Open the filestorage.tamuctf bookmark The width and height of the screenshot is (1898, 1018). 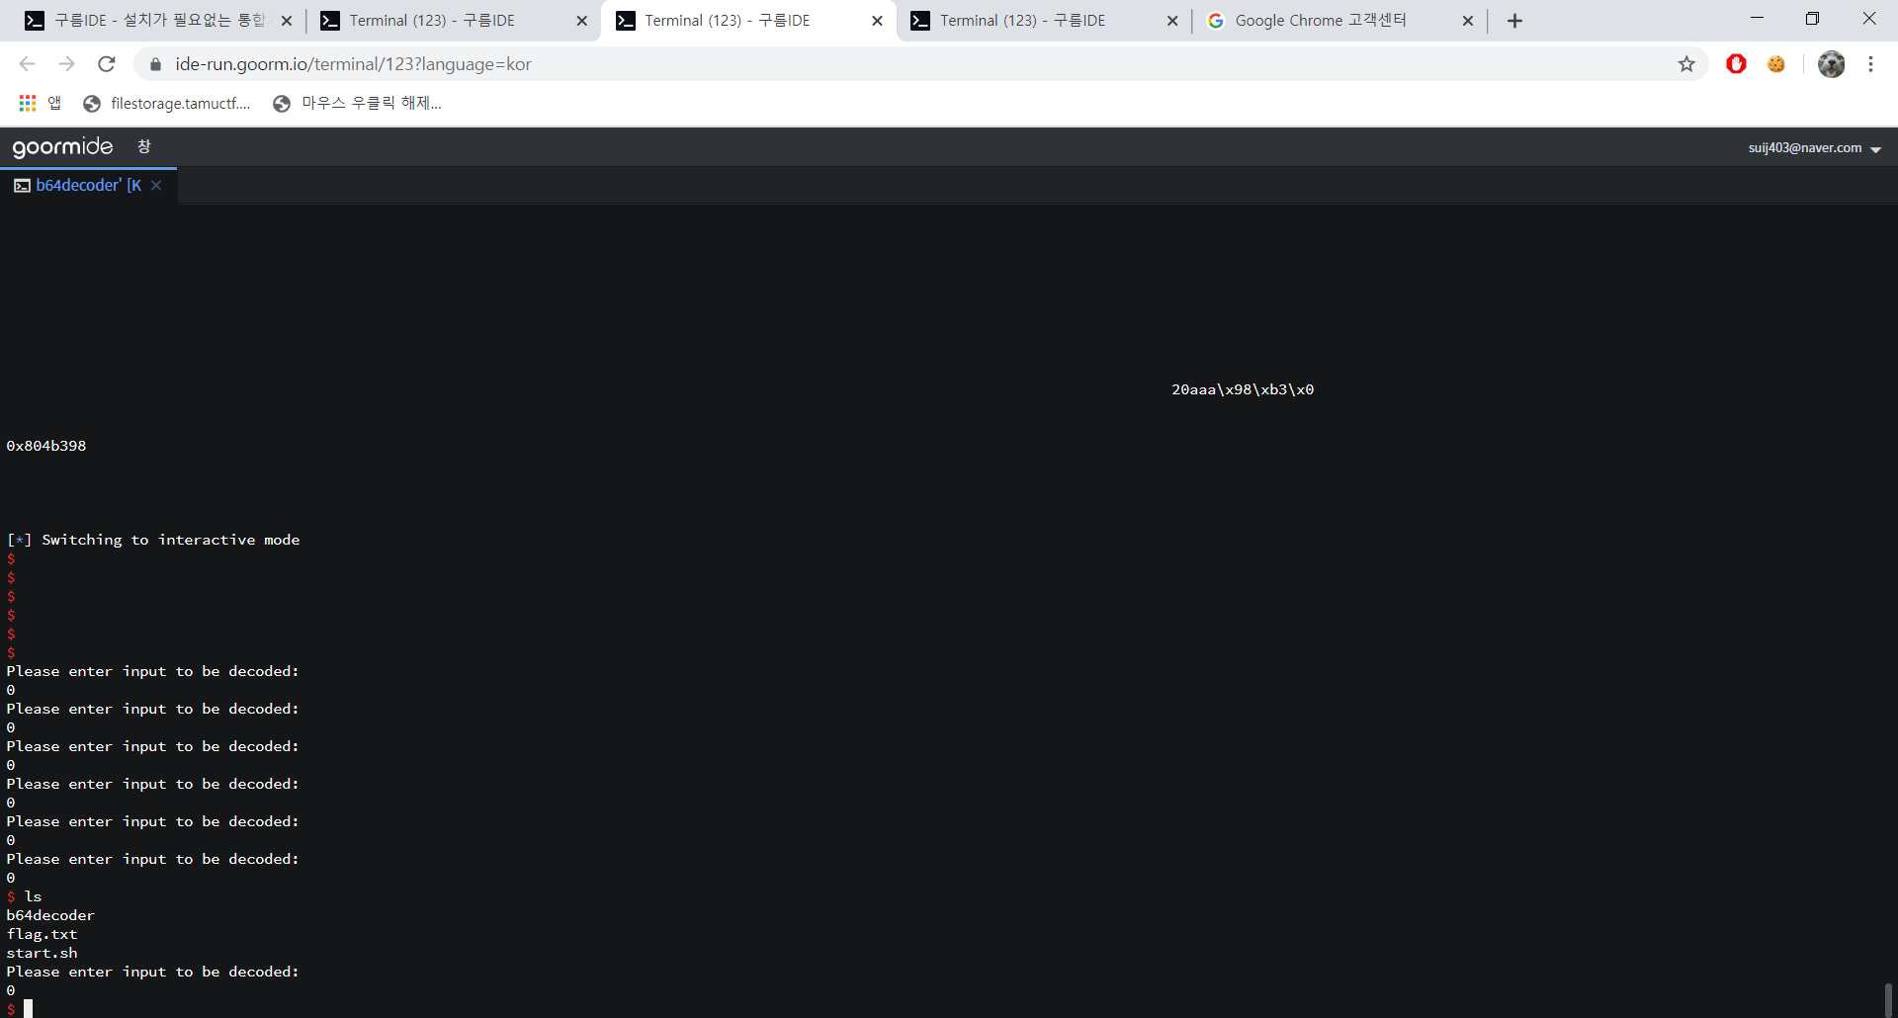click(x=168, y=103)
